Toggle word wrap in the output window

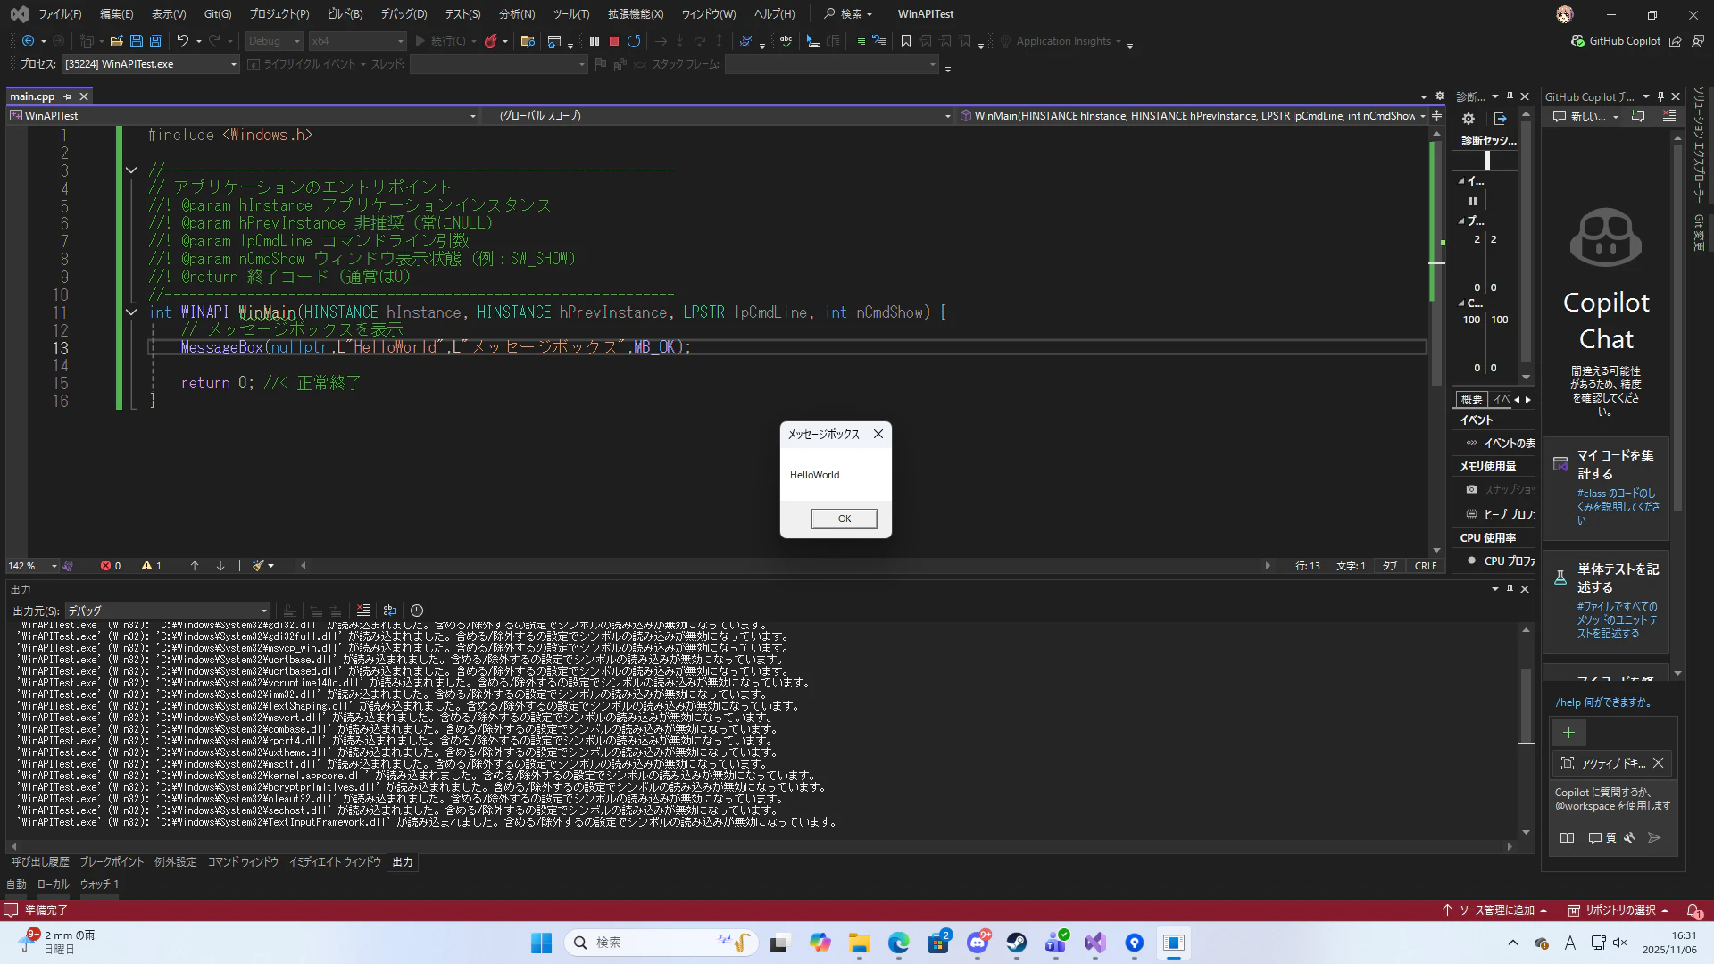pyautogui.click(x=390, y=611)
